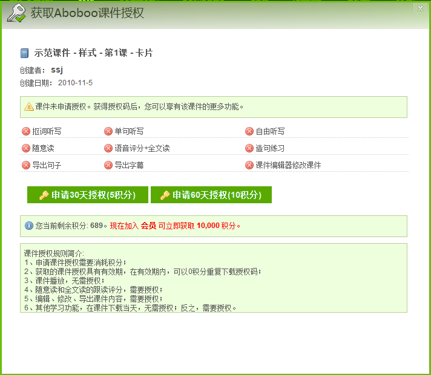Click the creation date 2010-11-5
Screen dimensions: 431x375
(x=75, y=83)
